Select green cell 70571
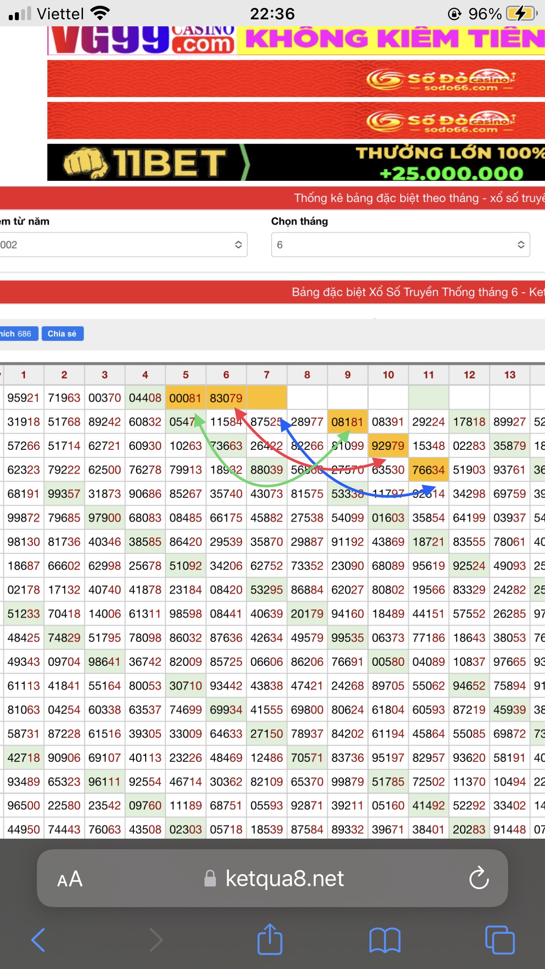The image size is (545, 969). [x=307, y=757]
